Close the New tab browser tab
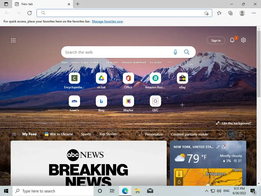Image resolution: width=261 pixels, height=196 pixels. [x=69, y=4]
